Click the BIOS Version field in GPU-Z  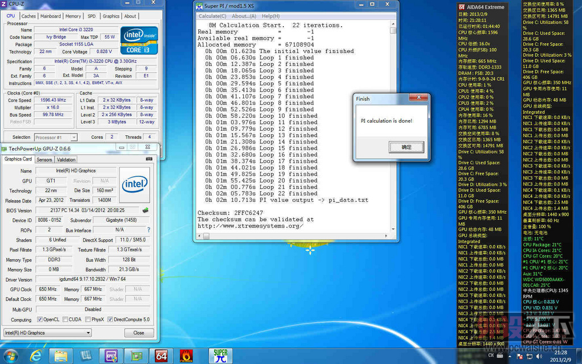pos(88,210)
